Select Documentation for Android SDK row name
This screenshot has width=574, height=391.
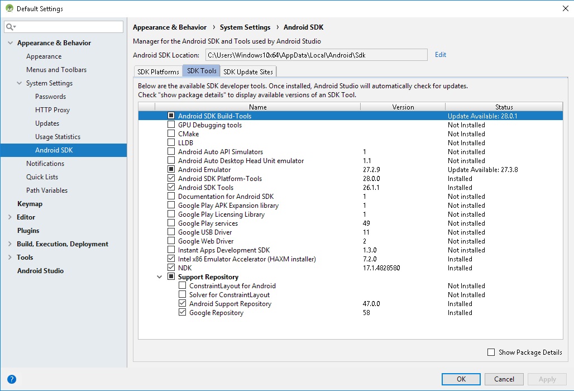click(226, 196)
